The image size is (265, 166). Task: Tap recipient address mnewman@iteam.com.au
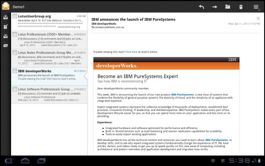click(x=110, y=27)
